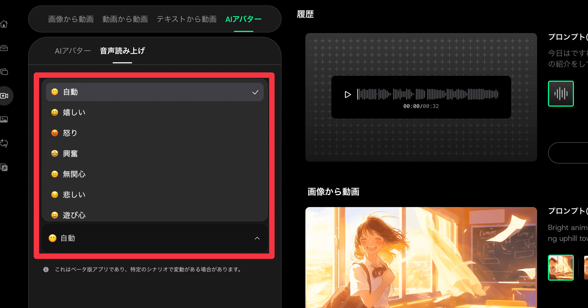
Task: Play the audio clip in history
Action: (x=348, y=94)
